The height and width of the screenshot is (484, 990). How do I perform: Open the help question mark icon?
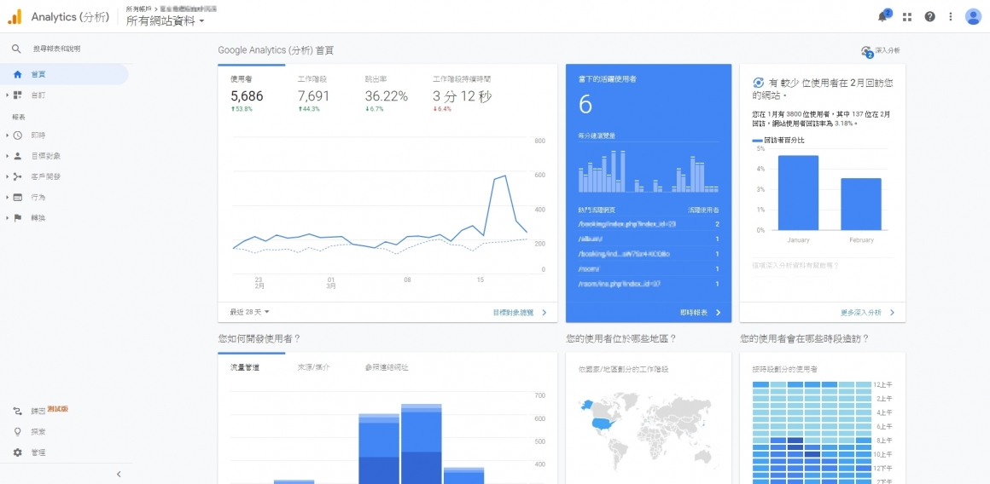point(929,17)
